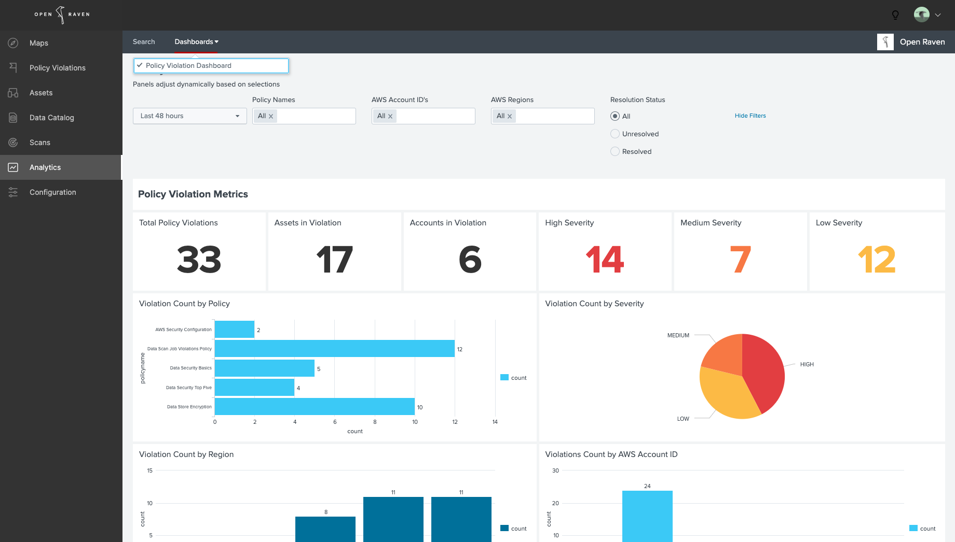Image resolution: width=955 pixels, height=542 pixels.
Task: Open the Scans page
Action: 61,142
